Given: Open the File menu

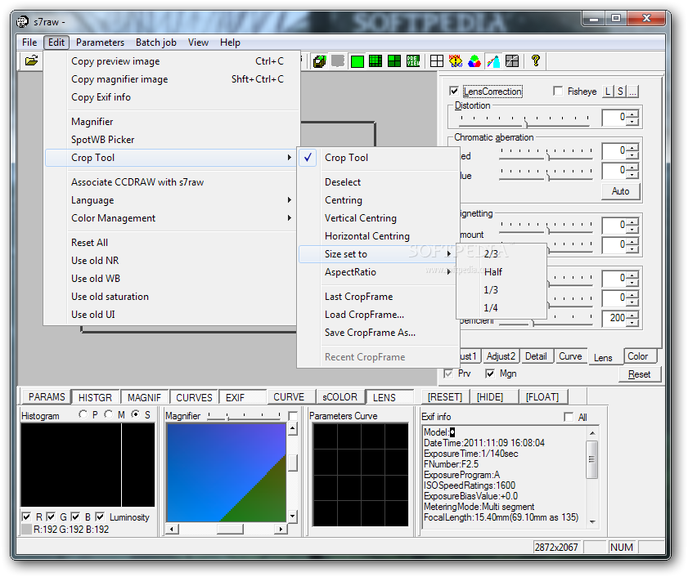Looking at the screenshot, I should click(x=29, y=42).
